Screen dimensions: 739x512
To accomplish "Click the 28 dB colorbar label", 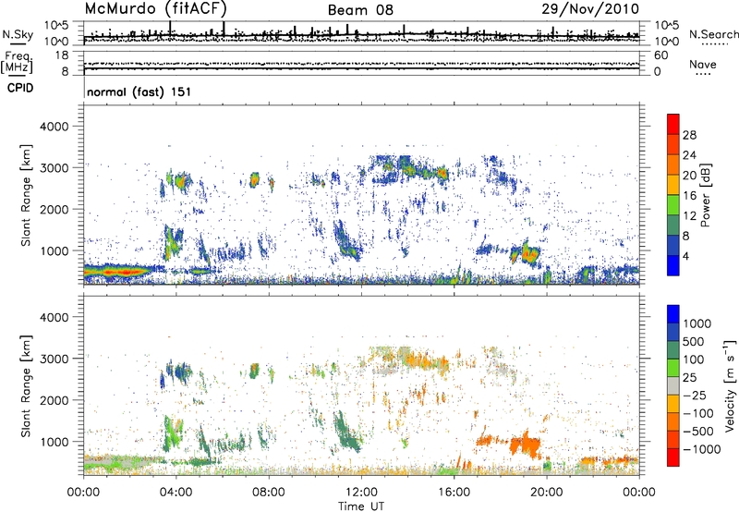I will tap(689, 135).
